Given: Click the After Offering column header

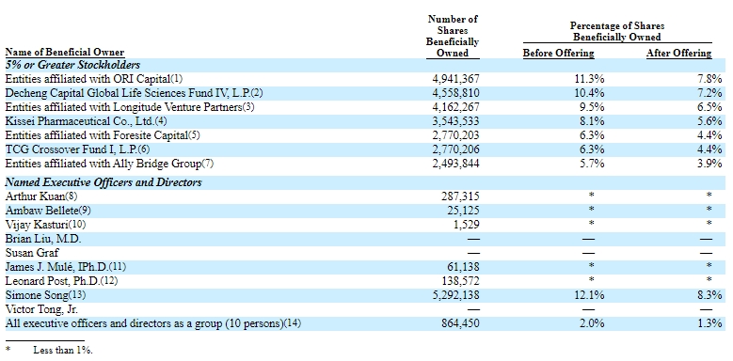Looking at the screenshot, I should click(678, 53).
